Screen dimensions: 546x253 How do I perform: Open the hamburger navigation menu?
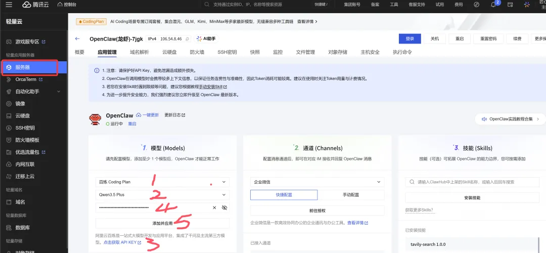[9, 5]
